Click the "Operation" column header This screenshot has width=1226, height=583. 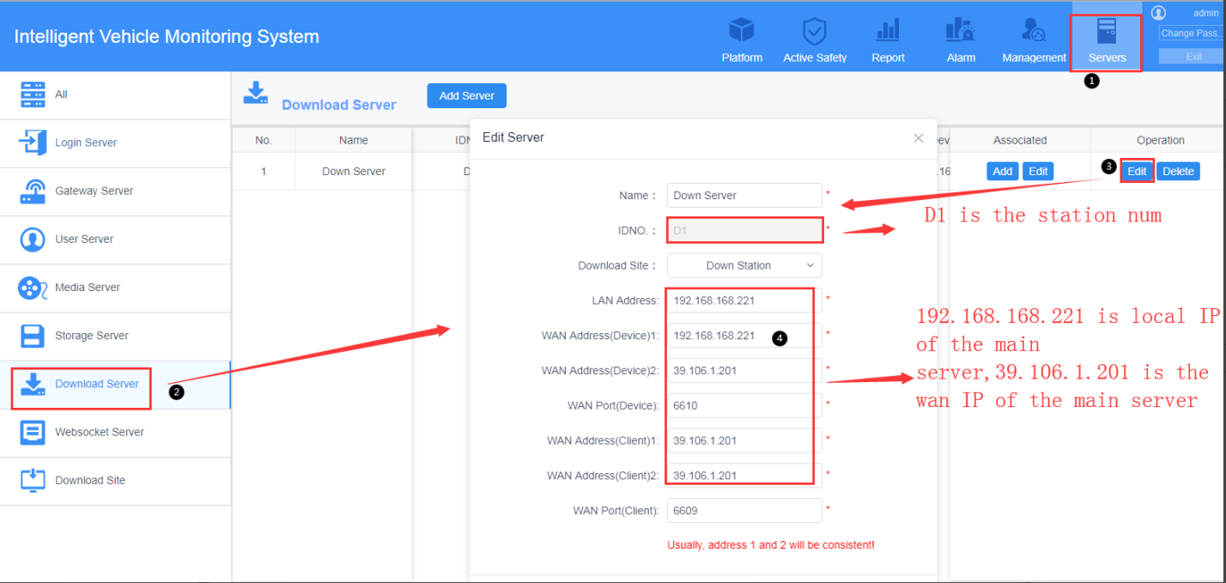coord(1161,140)
